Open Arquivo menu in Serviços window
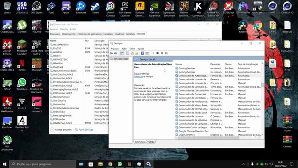This screenshot has height=168, width=298. (115, 49)
